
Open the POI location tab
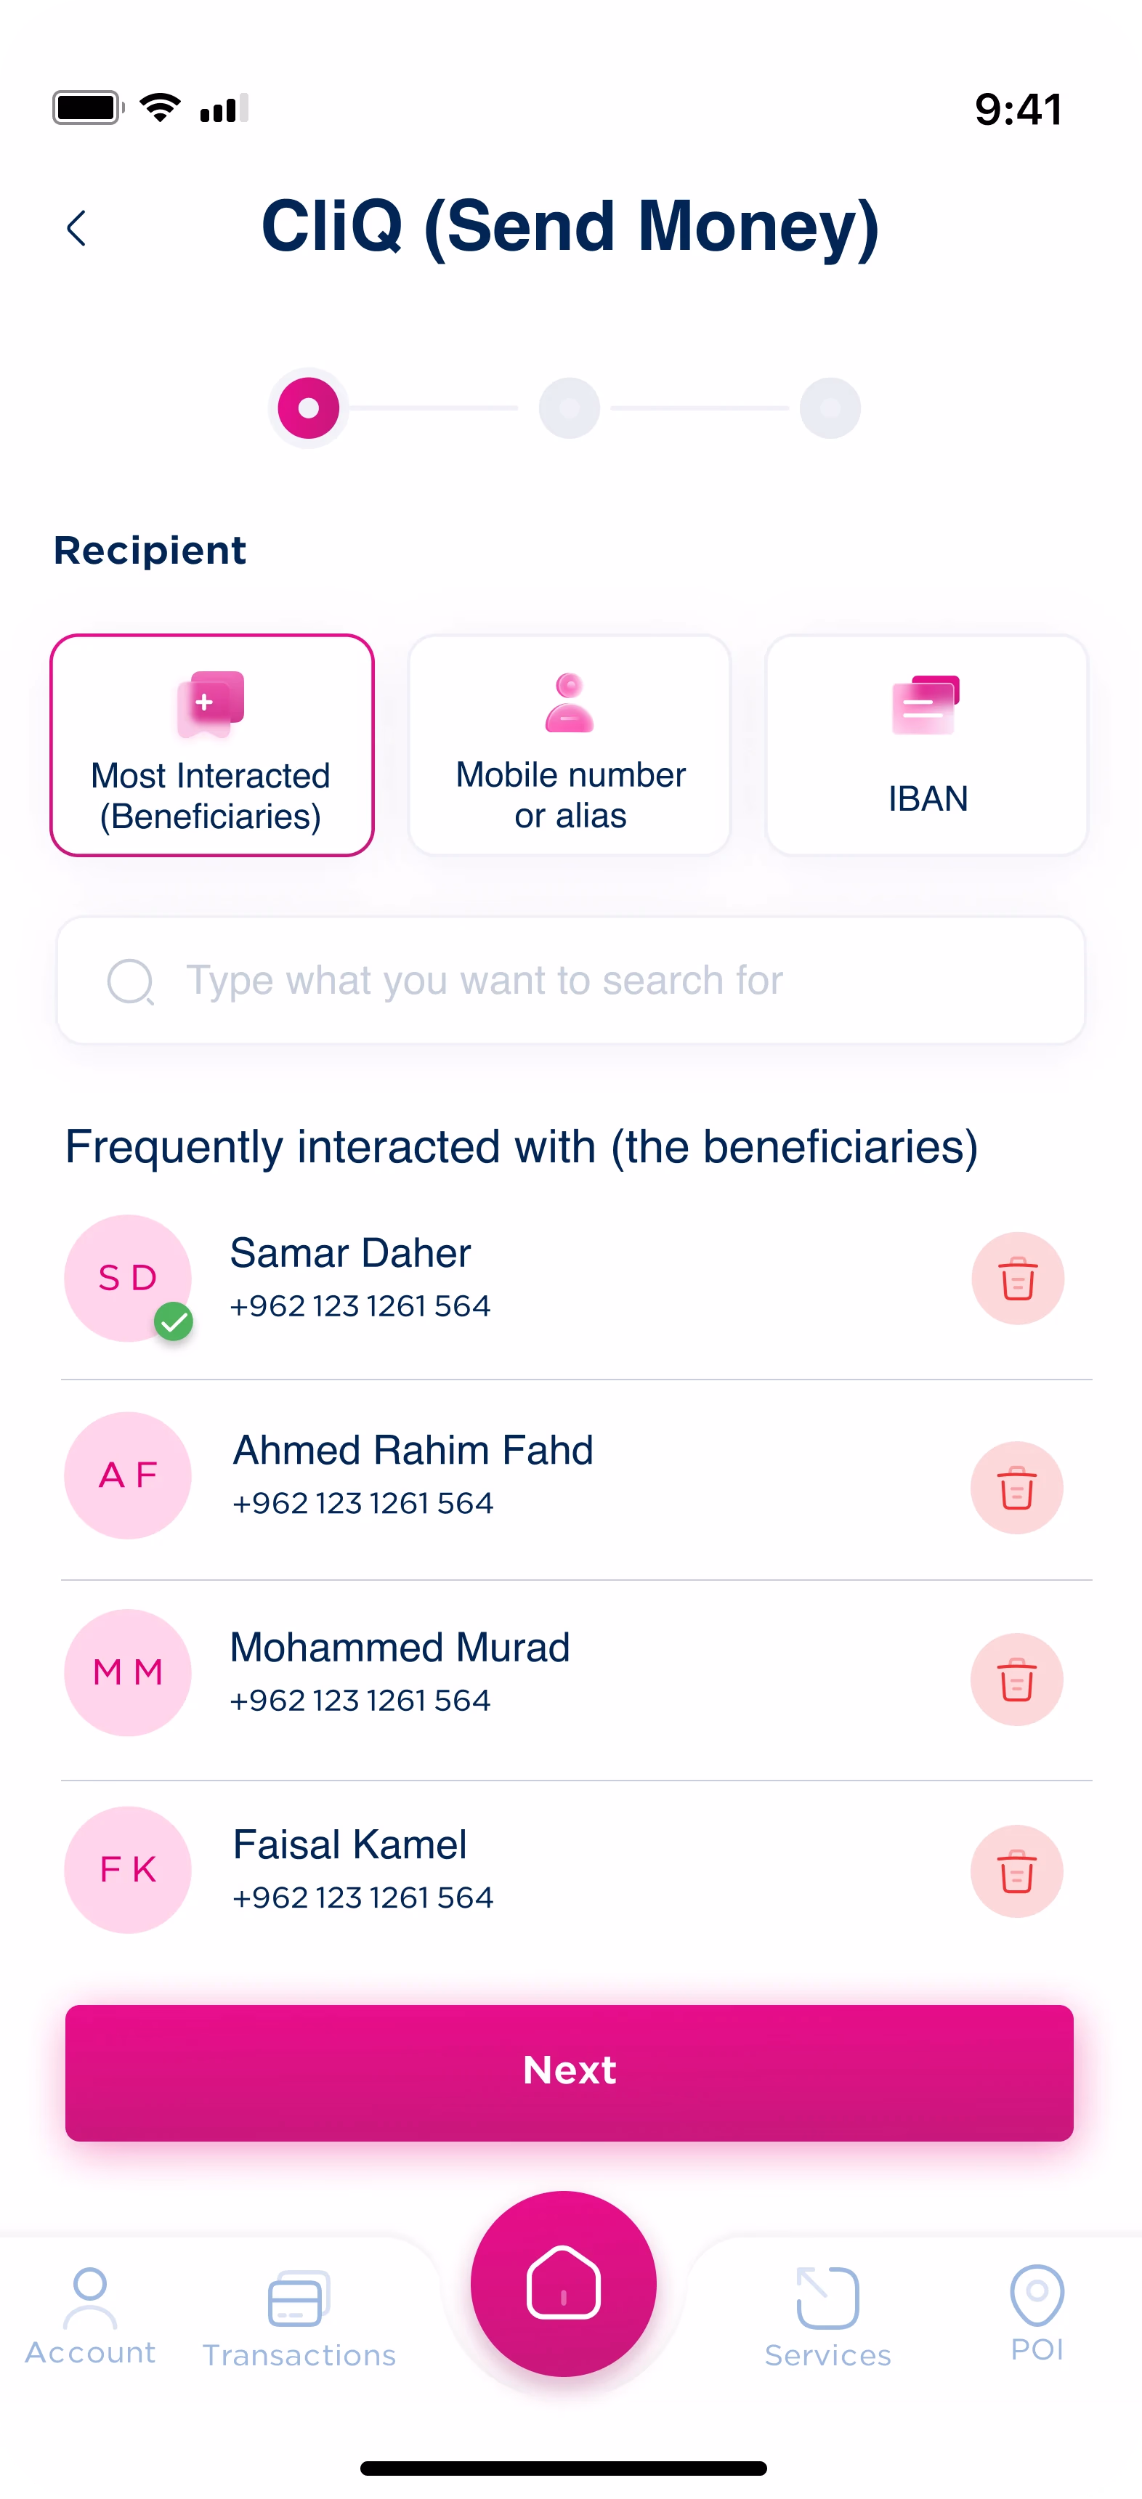[x=1037, y=2314]
